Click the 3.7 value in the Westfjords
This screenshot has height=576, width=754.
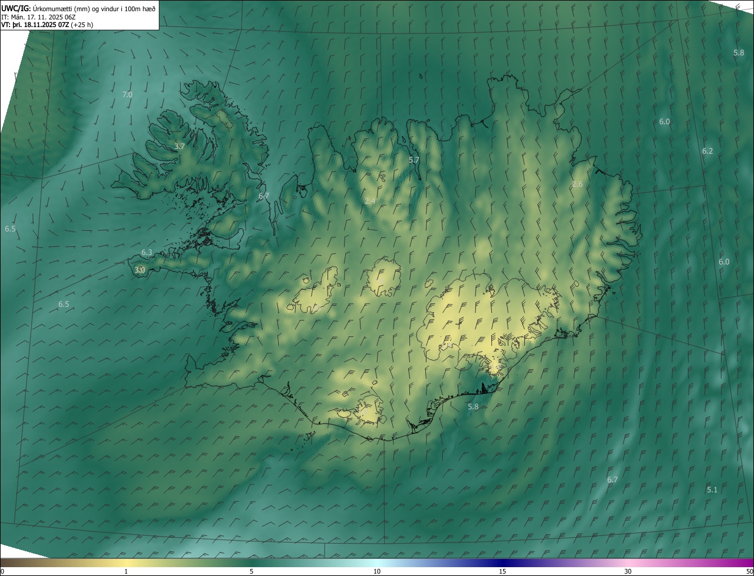point(180,146)
